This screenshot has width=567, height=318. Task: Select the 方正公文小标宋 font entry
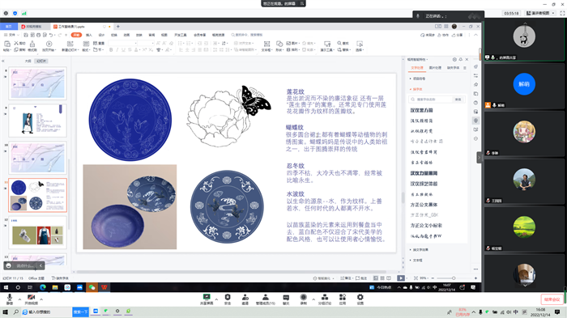pyautogui.click(x=426, y=226)
